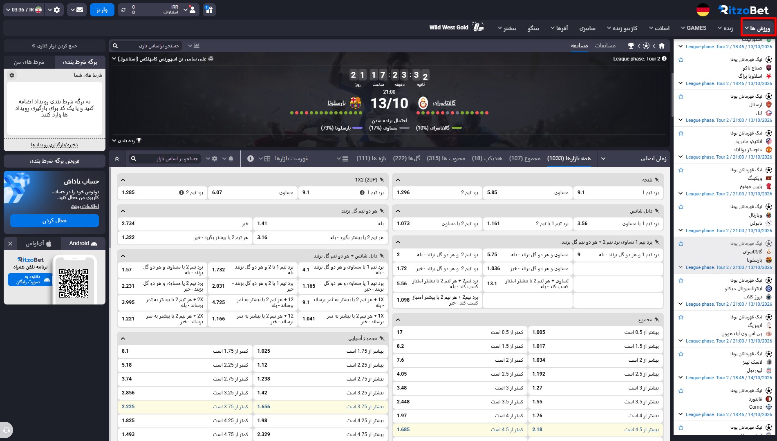
Task: Open the کازینو زنده live casino menu
Action: coord(622,28)
